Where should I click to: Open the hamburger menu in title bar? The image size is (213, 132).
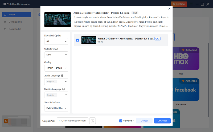[x=191, y=4]
